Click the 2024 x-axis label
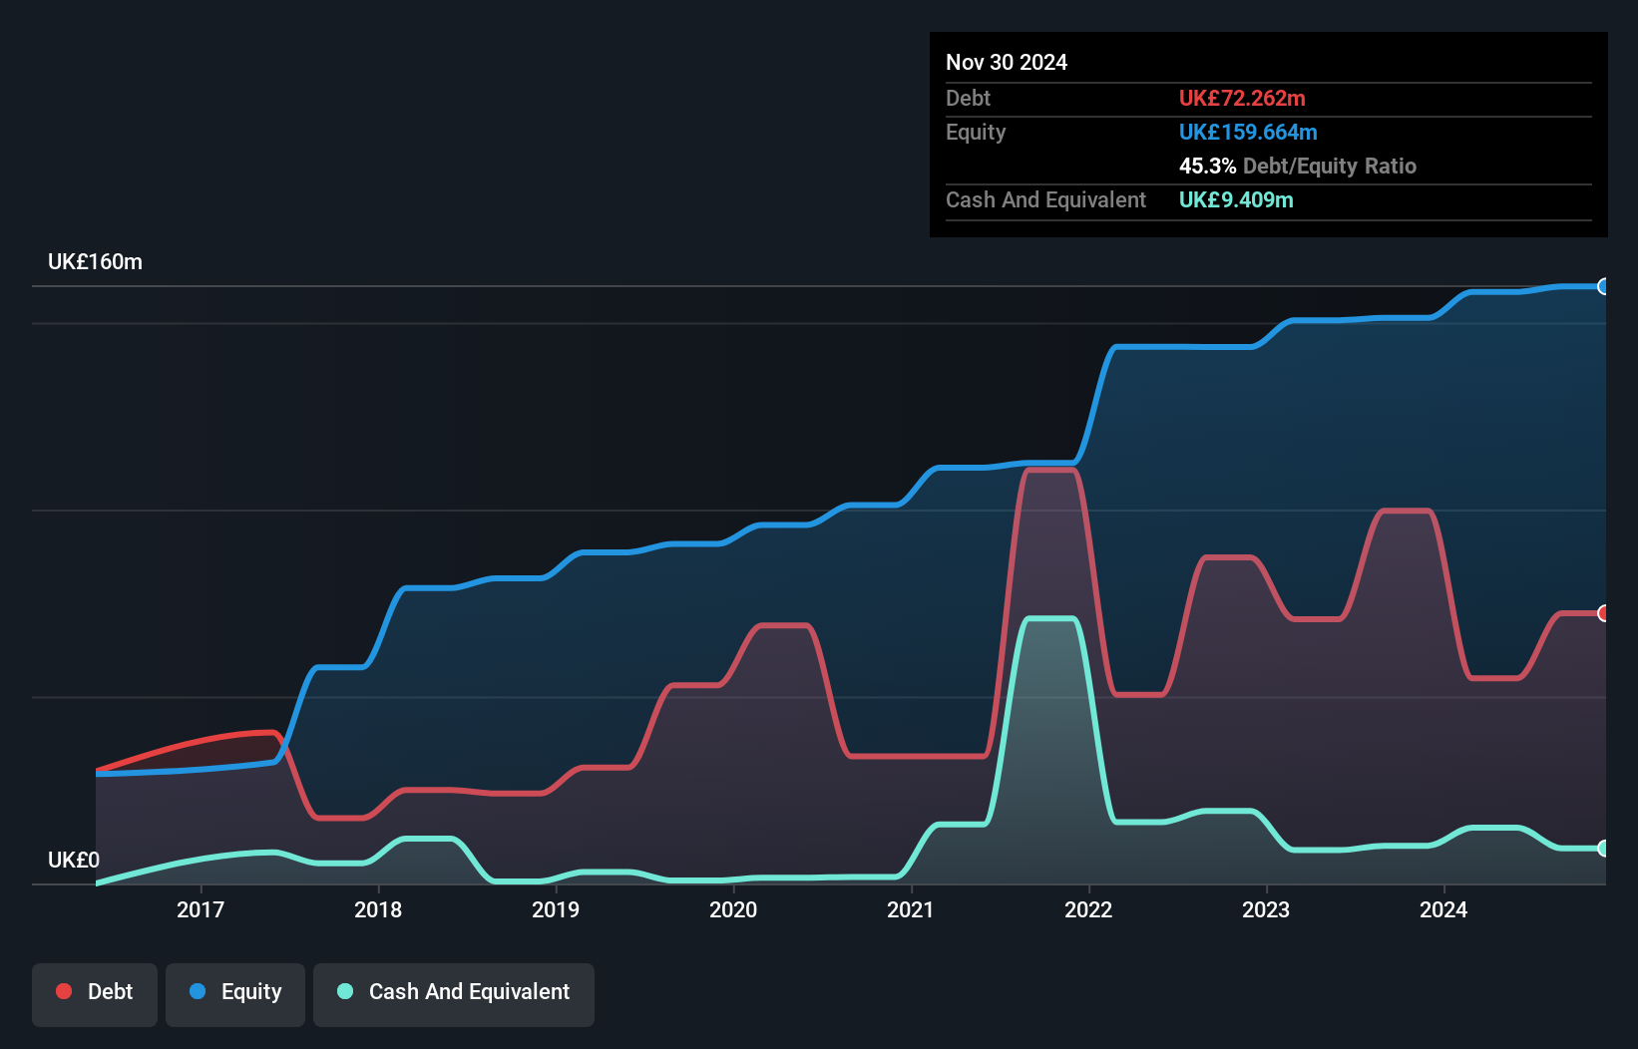The height and width of the screenshot is (1049, 1638). (x=1443, y=909)
